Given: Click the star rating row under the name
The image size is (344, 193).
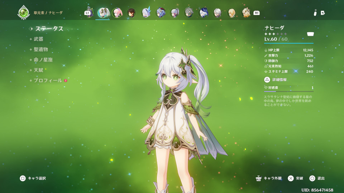Looking at the screenshot, I should [276, 34].
